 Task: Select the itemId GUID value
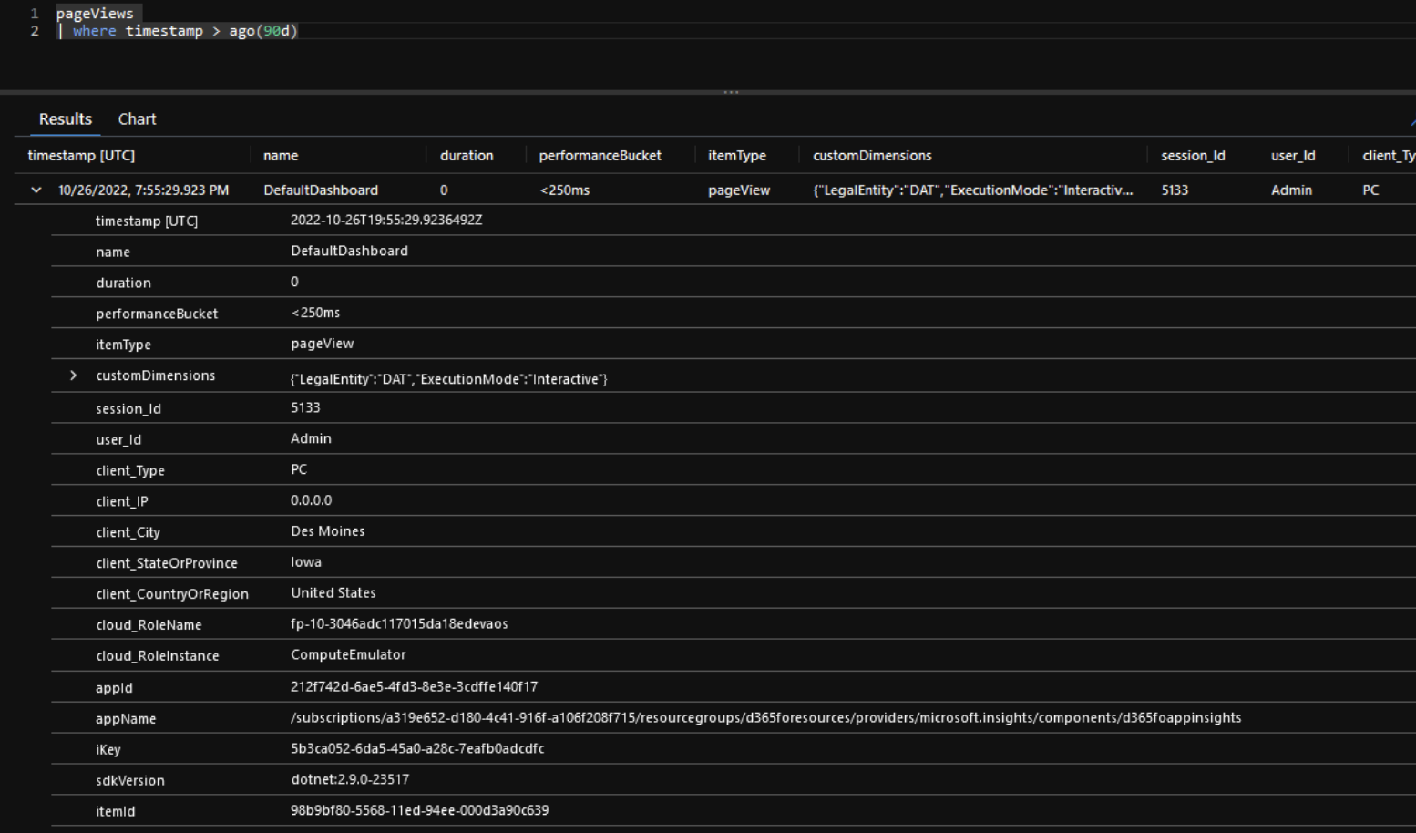pos(420,811)
